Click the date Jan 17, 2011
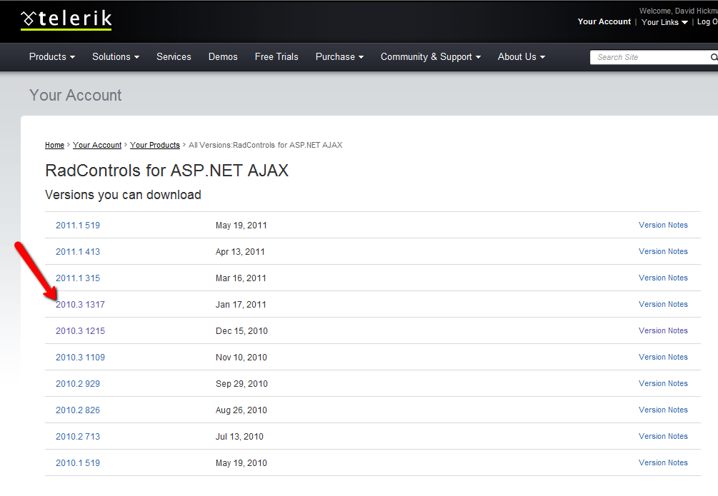718x496 pixels. point(241,304)
